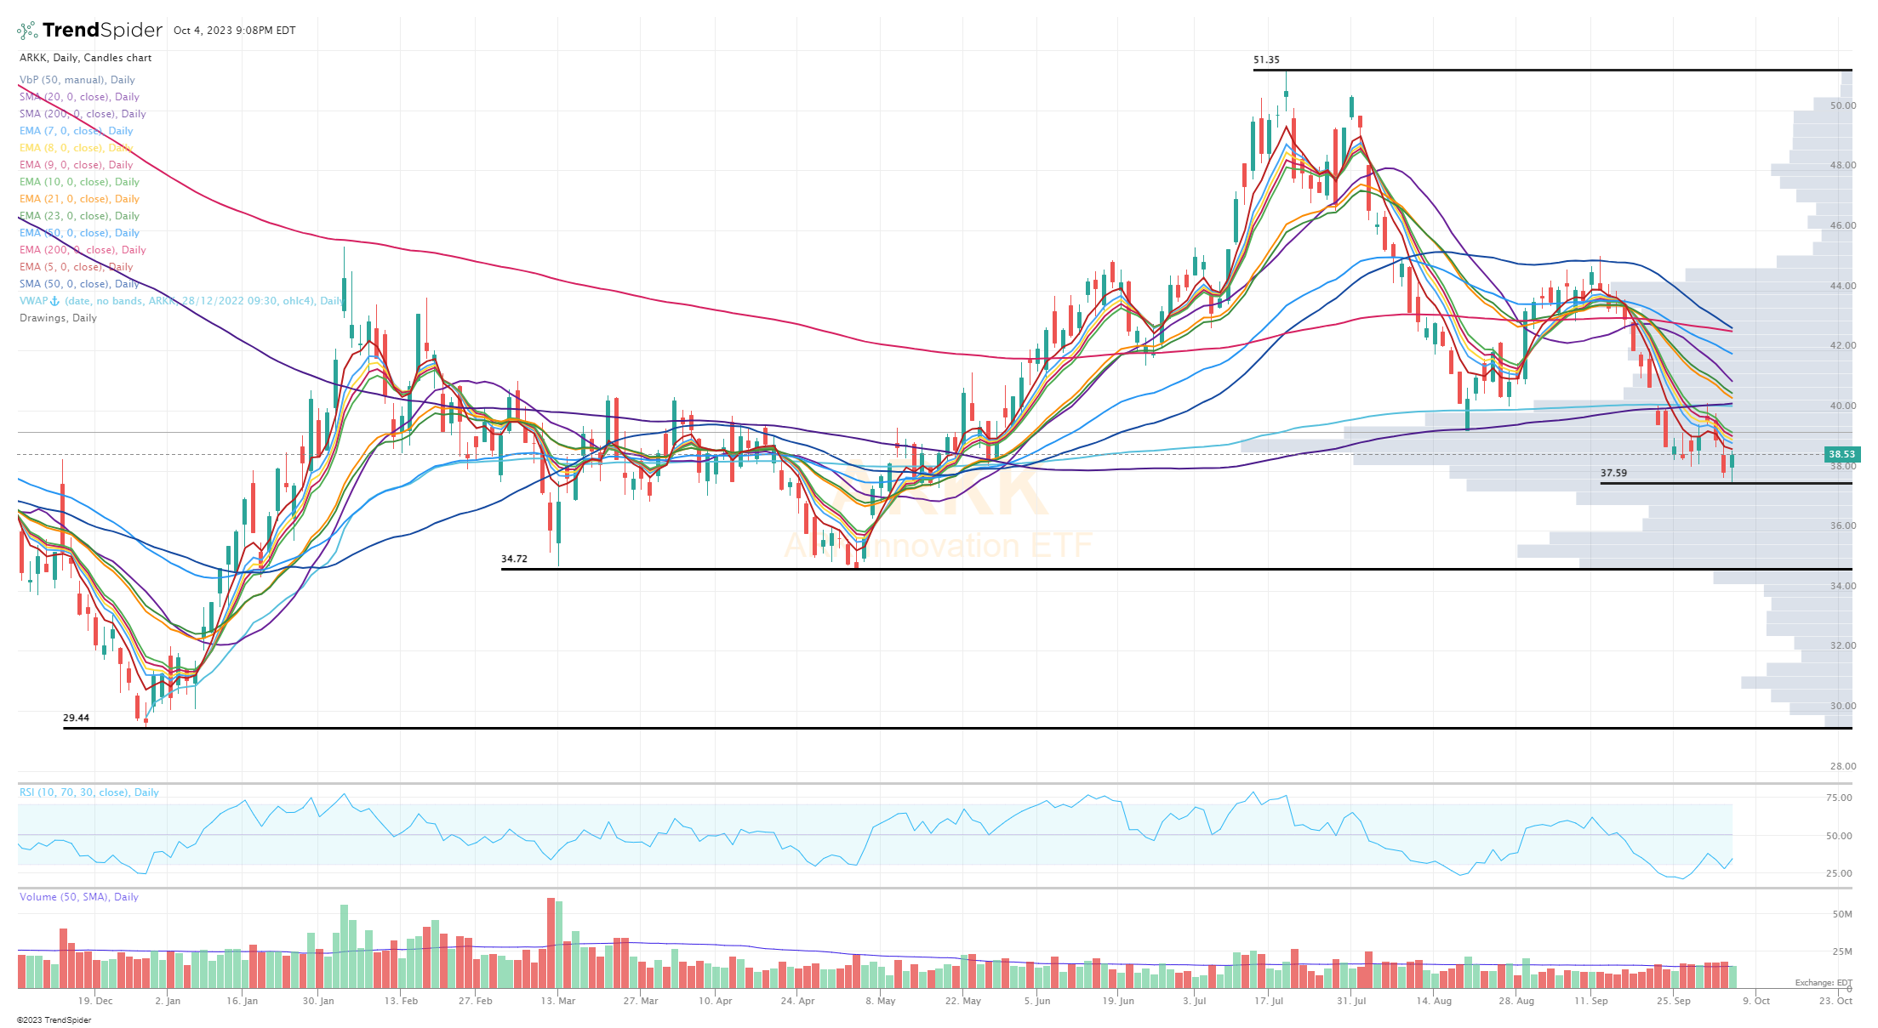Click the '2. Jan' date axis label
Screen dimensions: 1878x1028
point(168,1002)
